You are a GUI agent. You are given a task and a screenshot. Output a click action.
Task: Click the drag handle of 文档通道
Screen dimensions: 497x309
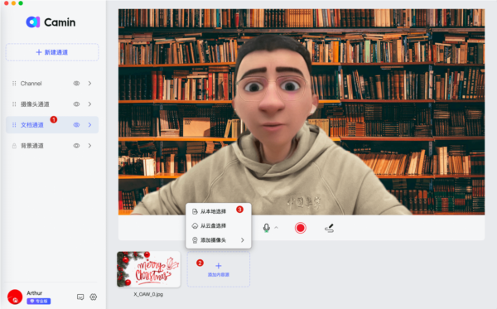pos(14,125)
